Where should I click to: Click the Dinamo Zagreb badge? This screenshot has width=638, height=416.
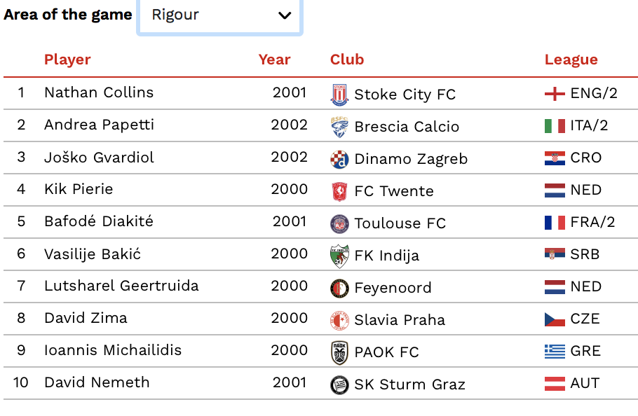point(339,159)
